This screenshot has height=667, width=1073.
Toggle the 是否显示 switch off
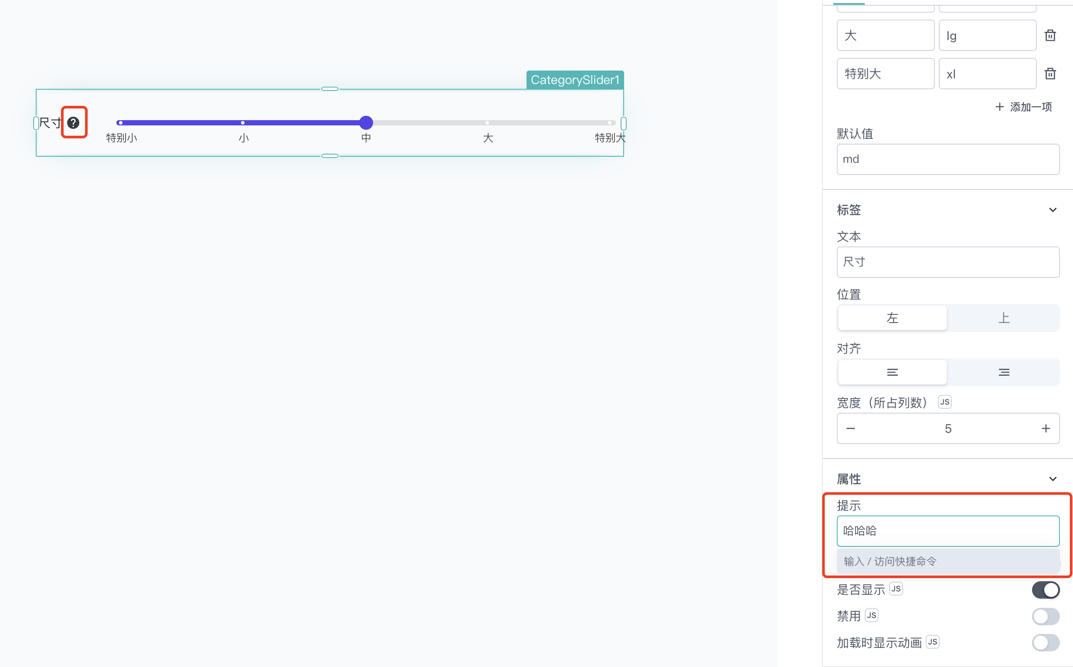pyautogui.click(x=1046, y=590)
